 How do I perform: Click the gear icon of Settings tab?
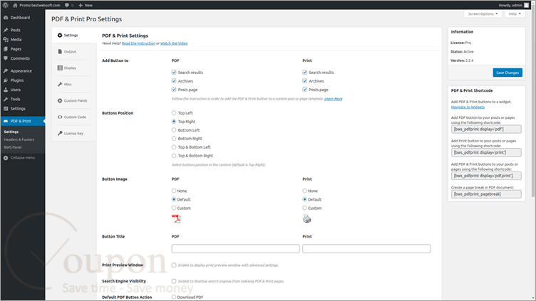pos(60,35)
